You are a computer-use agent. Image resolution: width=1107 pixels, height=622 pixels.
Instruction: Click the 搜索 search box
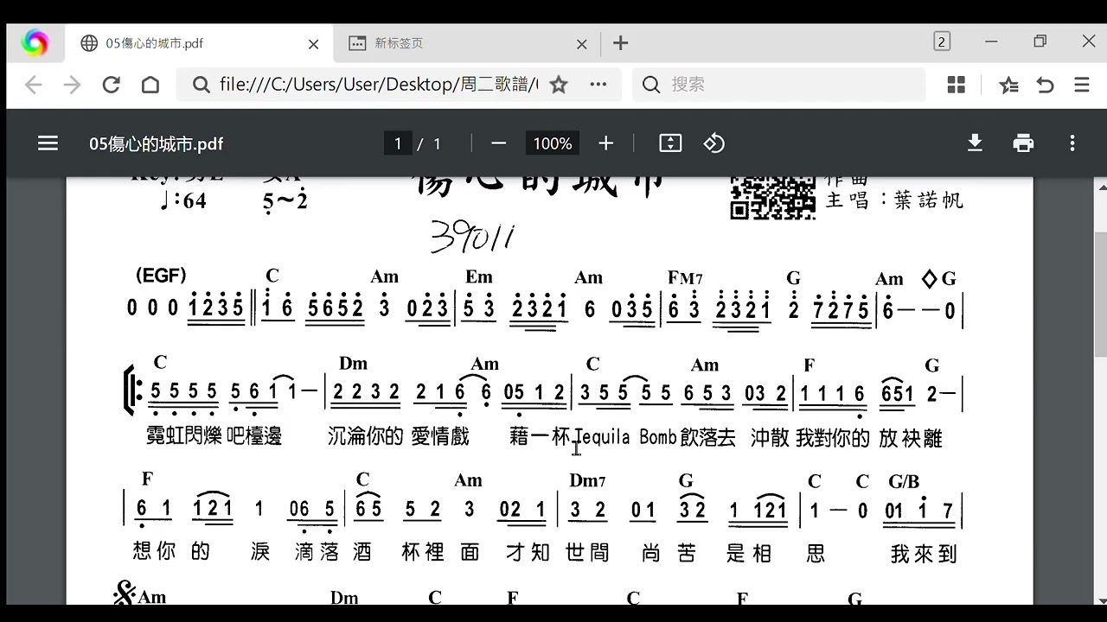778,85
